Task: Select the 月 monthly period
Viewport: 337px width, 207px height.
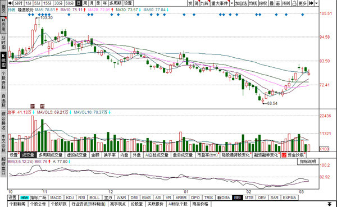Action: click(92, 3)
